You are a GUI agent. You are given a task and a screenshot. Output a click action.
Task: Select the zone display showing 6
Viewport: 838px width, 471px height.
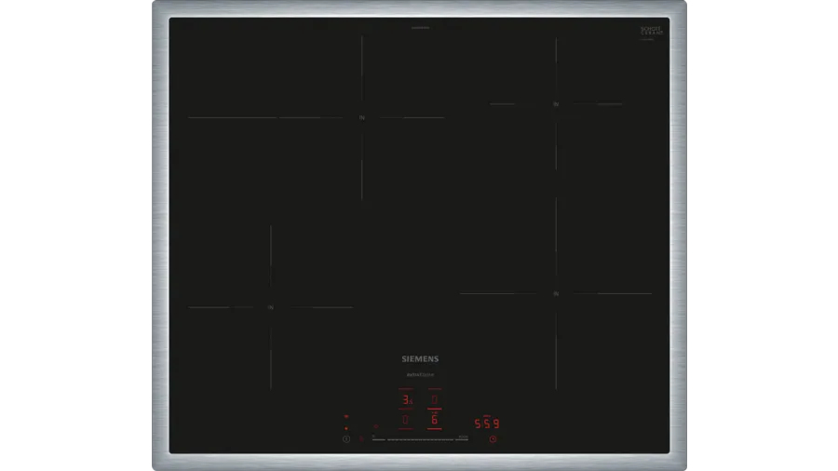(434, 420)
